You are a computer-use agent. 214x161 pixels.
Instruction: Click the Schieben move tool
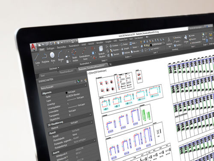click(x=114, y=46)
